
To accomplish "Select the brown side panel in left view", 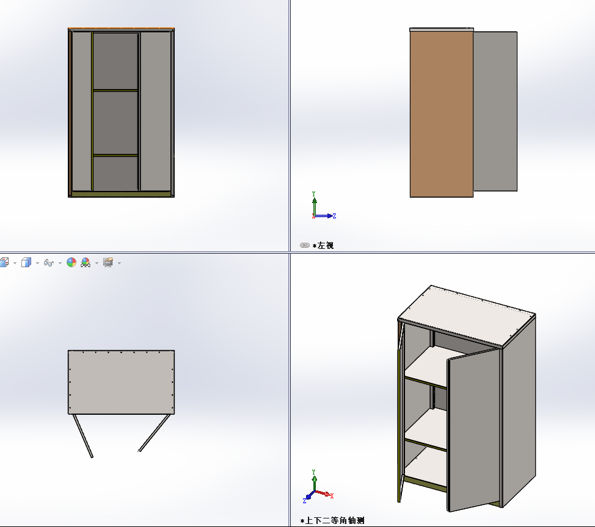I will 441,113.
